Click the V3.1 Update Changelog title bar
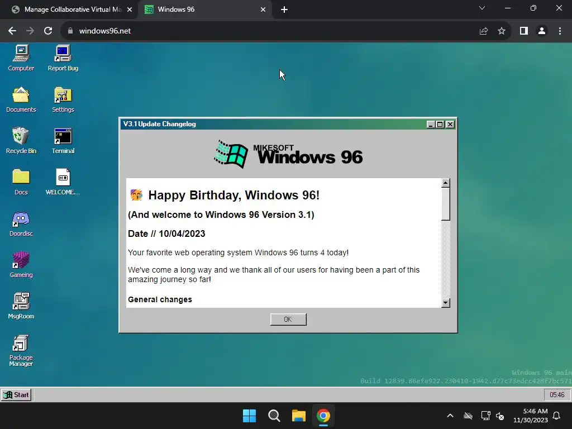572x429 pixels. point(273,125)
